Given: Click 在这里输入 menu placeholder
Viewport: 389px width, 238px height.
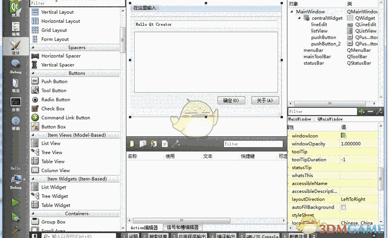Looking at the screenshot, I should [x=145, y=8].
